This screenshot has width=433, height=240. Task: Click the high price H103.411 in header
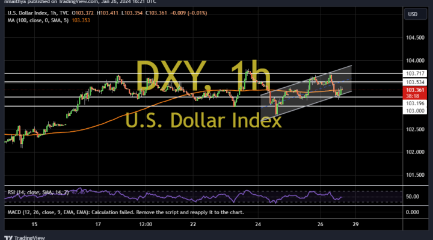click(x=108, y=13)
